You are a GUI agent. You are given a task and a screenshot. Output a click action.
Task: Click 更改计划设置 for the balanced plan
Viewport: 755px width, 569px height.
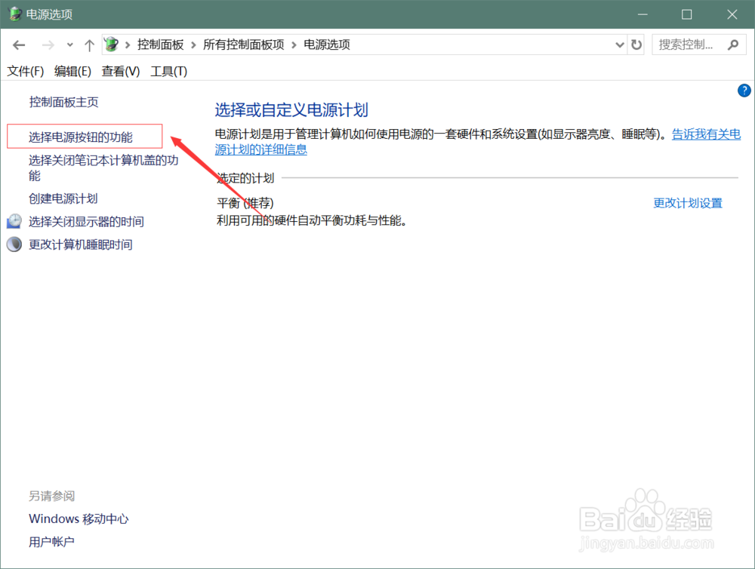click(x=687, y=203)
